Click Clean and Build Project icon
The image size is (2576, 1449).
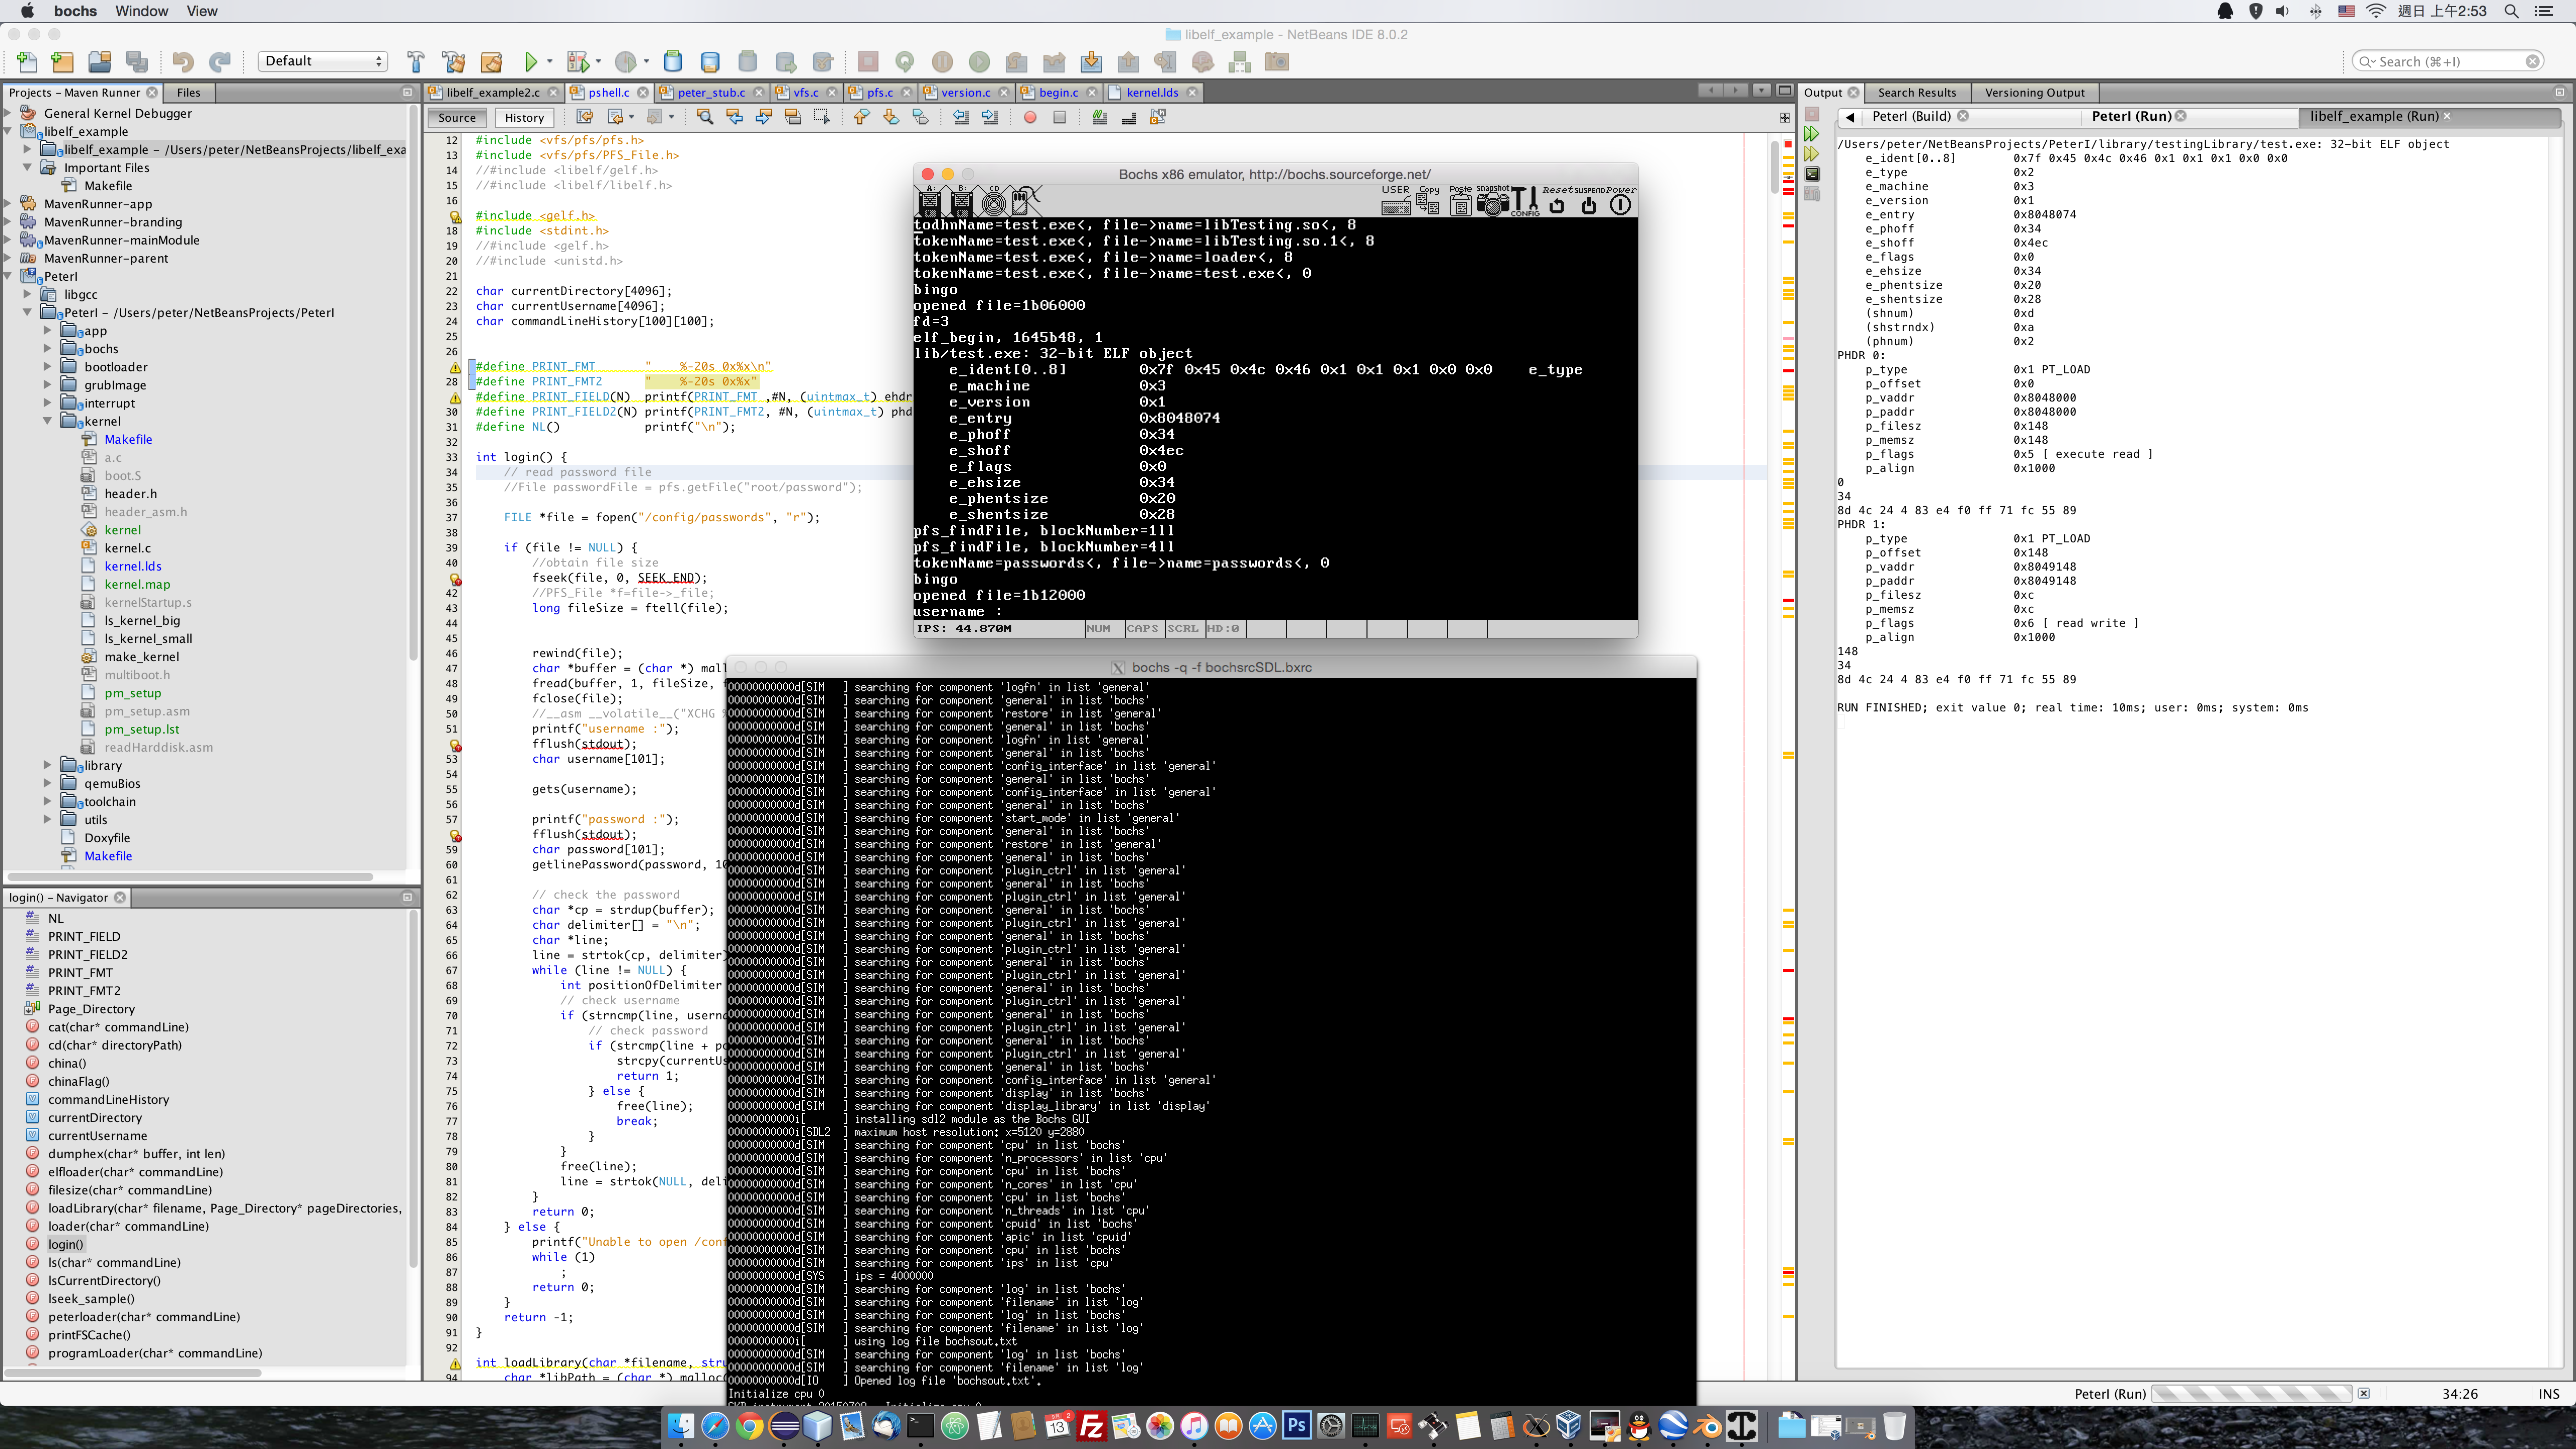pos(453,61)
